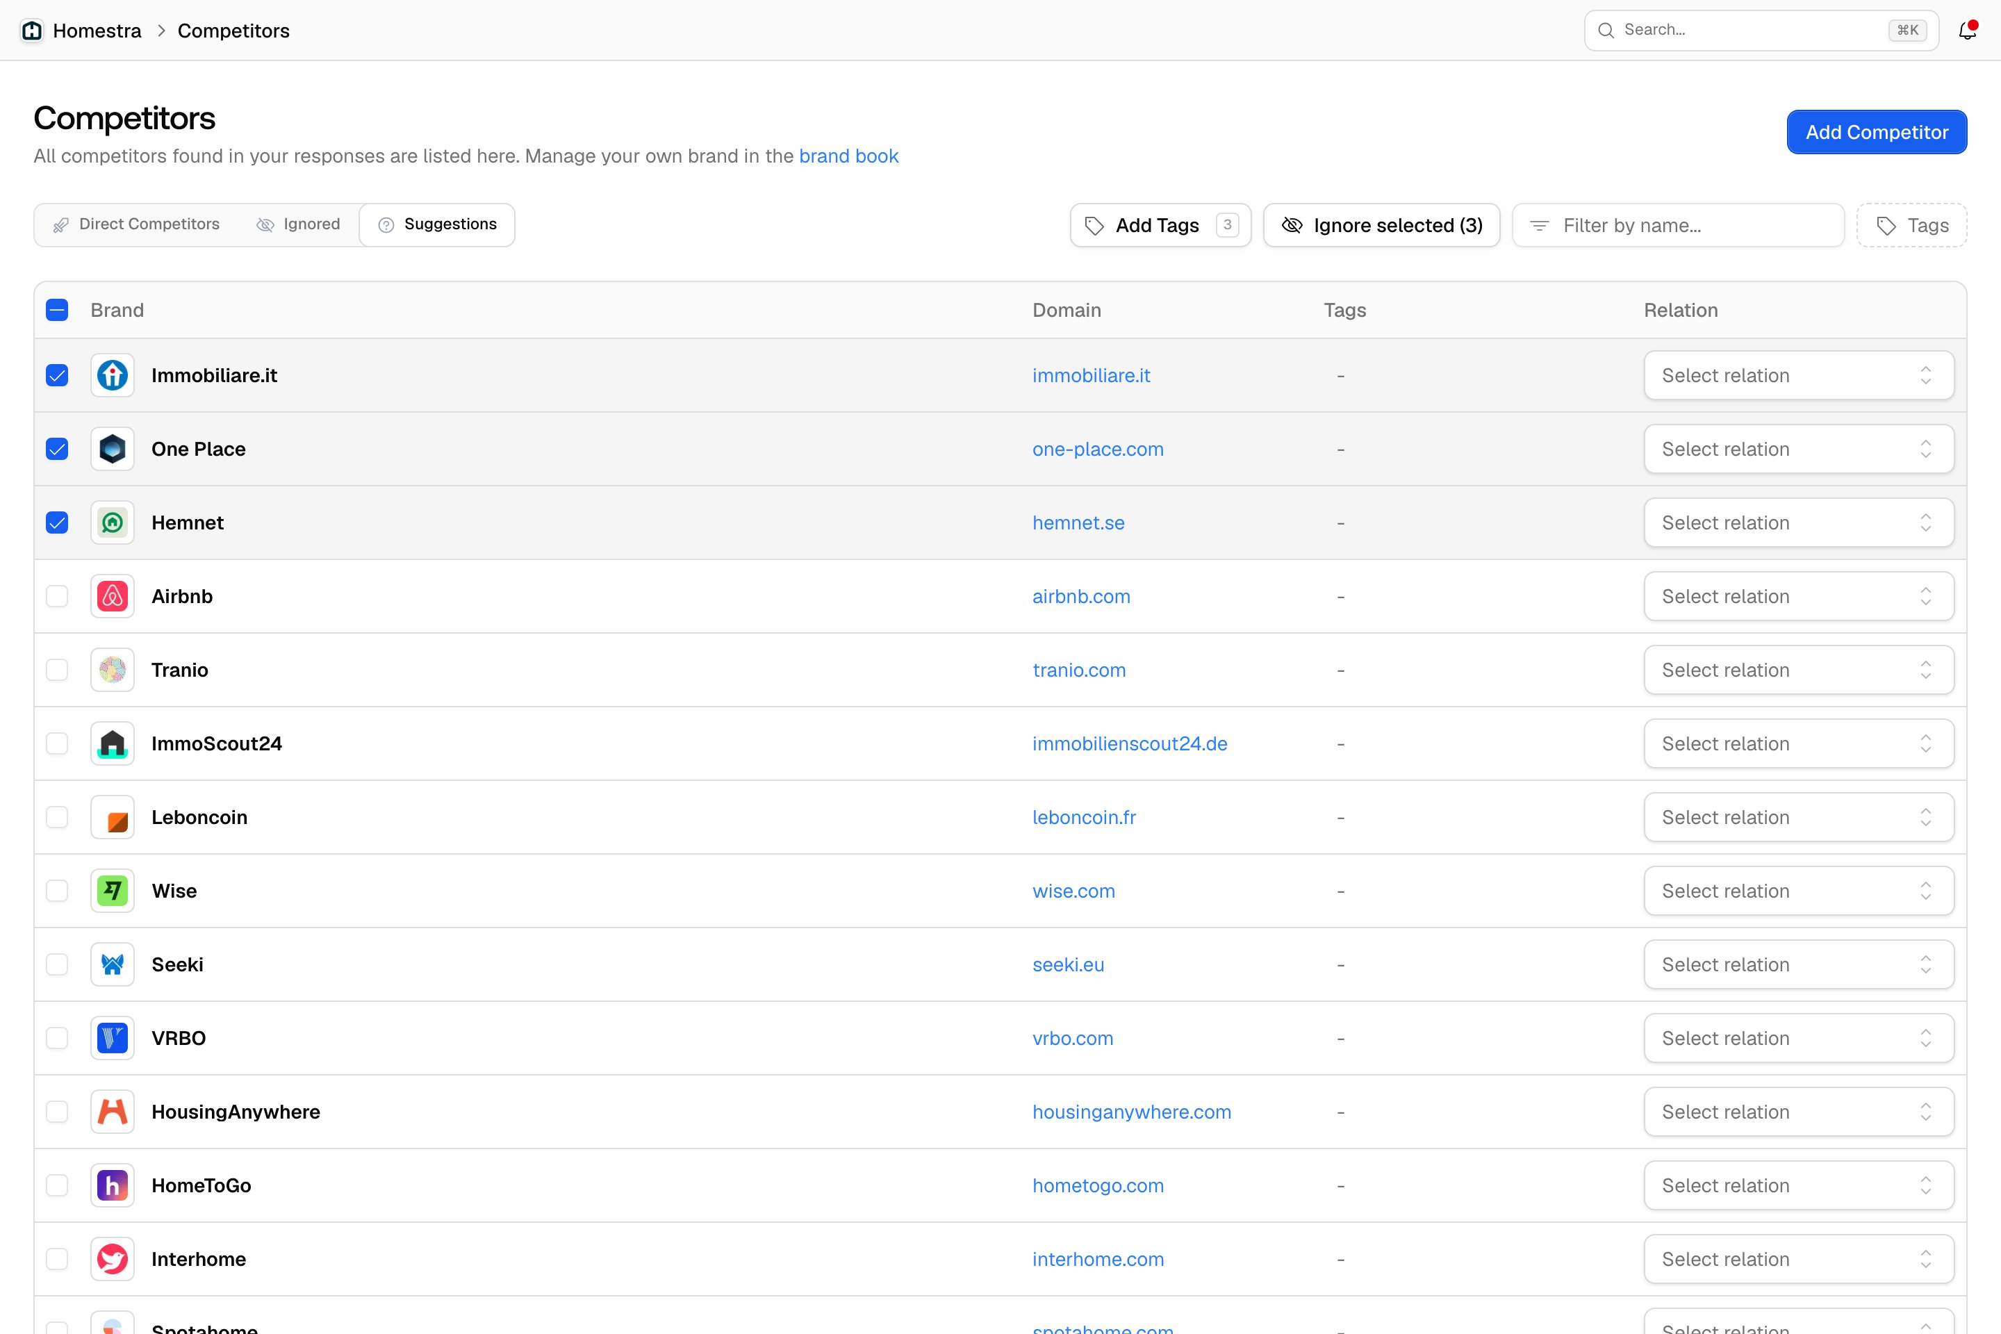This screenshot has height=1334, width=2001.
Task: Click the Tranio brand logo
Action: pyautogui.click(x=113, y=670)
